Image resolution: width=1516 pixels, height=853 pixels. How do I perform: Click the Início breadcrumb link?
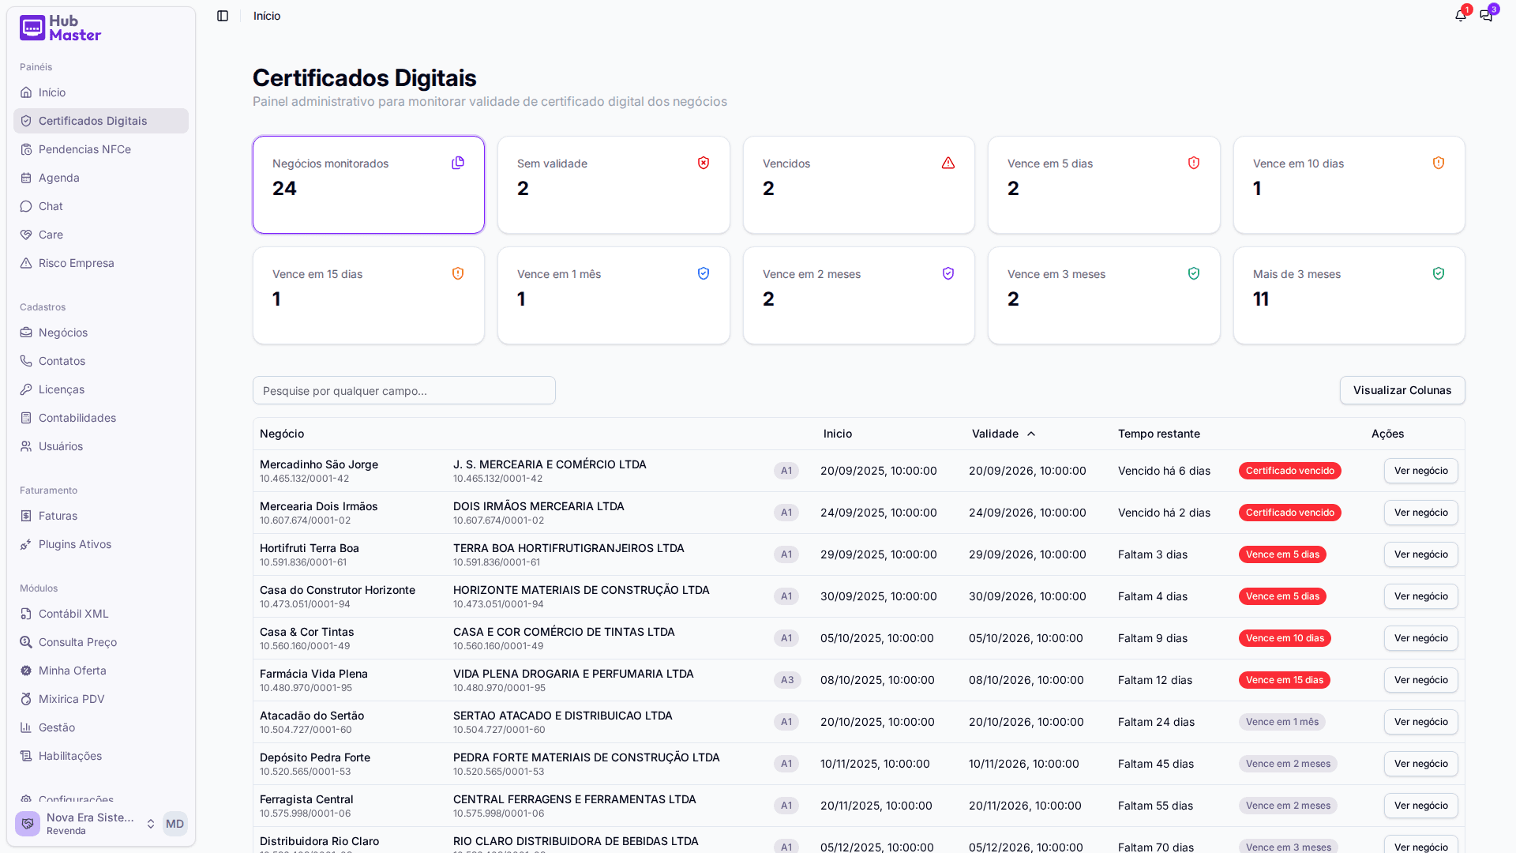(267, 16)
